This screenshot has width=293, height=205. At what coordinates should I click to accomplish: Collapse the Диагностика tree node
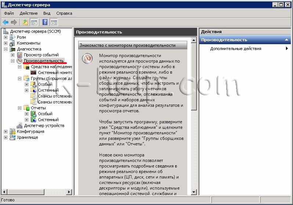click(6, 49)
